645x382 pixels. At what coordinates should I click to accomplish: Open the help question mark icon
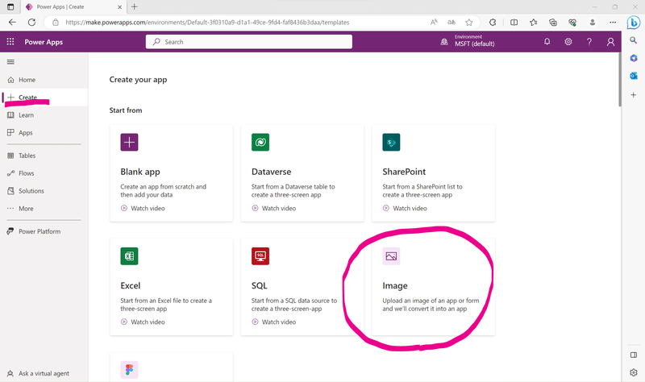tap(589, 42)
